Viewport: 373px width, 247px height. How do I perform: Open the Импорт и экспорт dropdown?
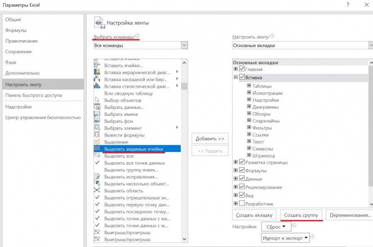306,238
